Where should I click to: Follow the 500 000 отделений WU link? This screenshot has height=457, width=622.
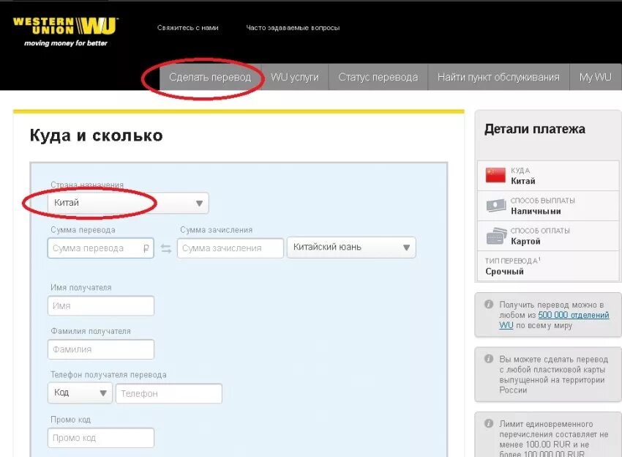click(x=554, y=320)
